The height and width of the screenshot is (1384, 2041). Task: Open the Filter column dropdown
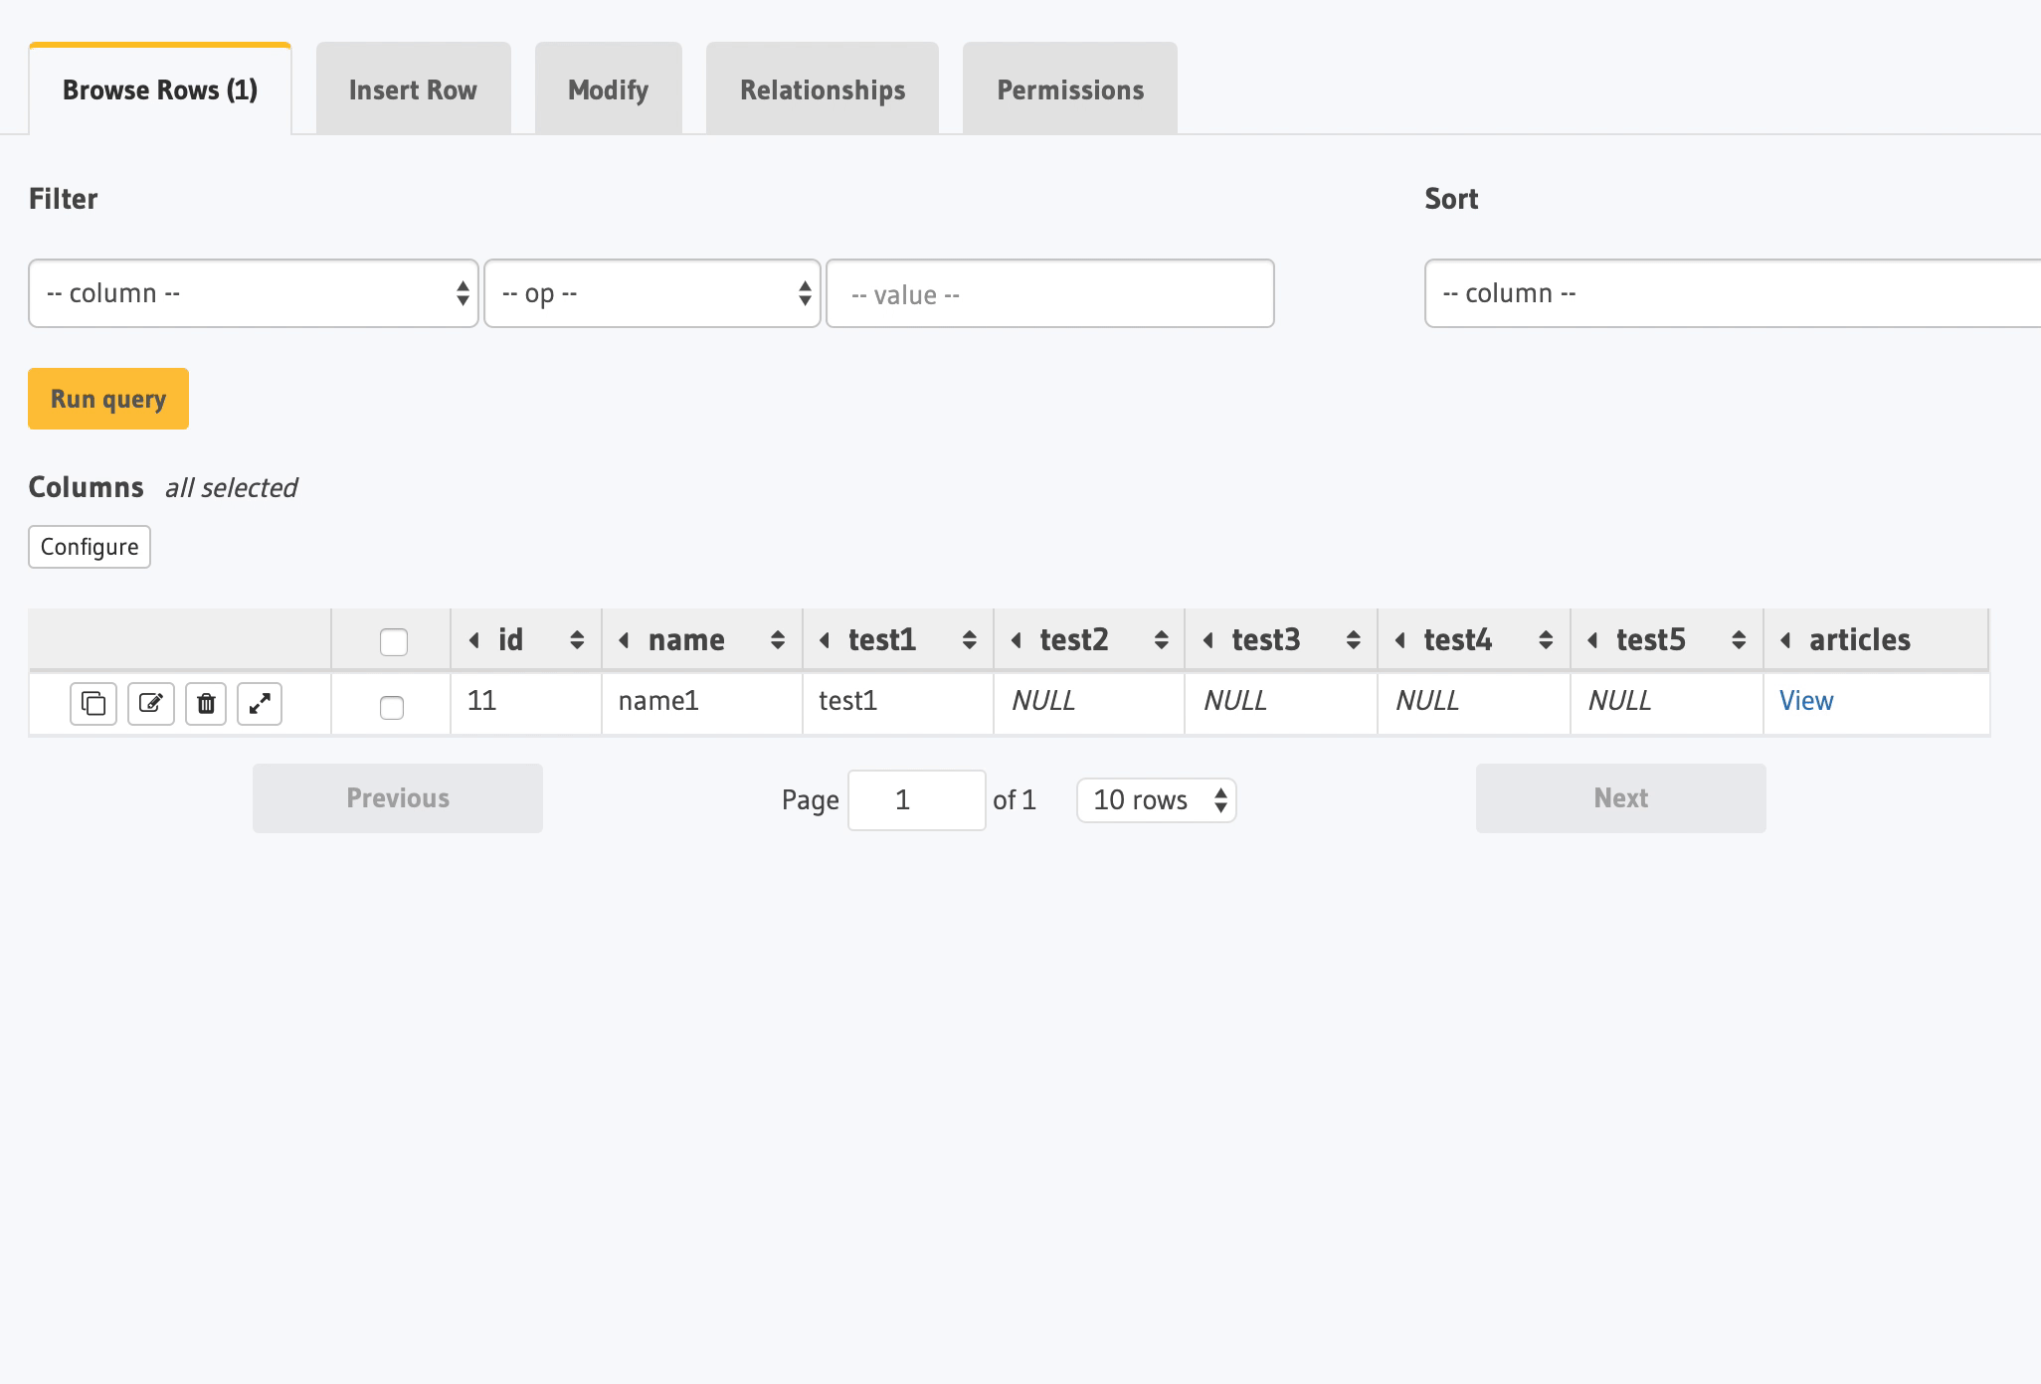coord(254,293)
